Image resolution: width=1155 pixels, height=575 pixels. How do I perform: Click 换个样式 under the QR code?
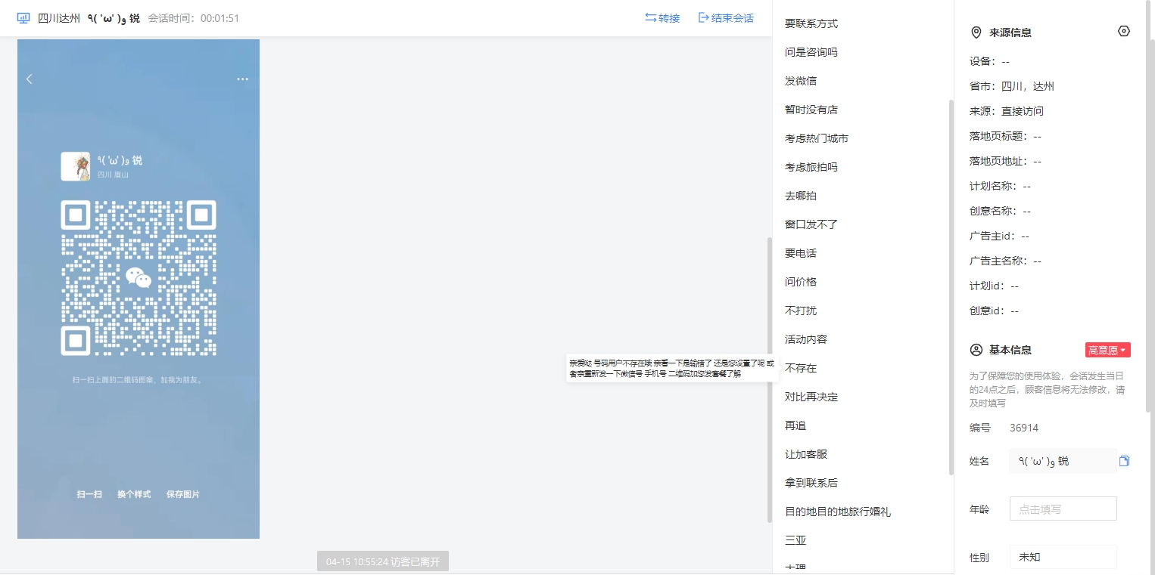click(x=134, y=494)
